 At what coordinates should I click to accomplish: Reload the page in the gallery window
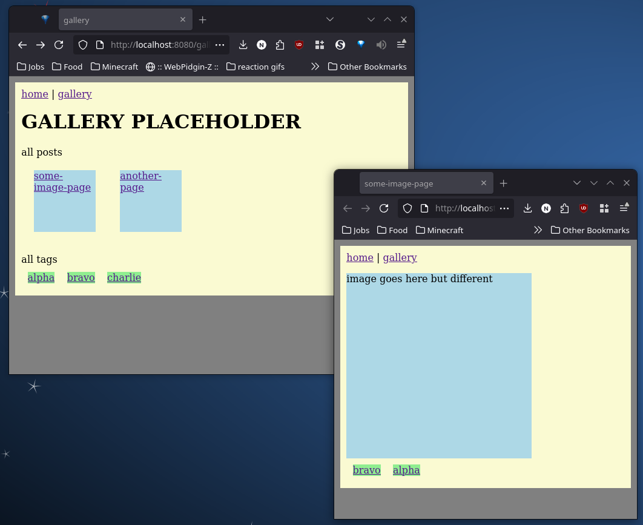point(59,45)
